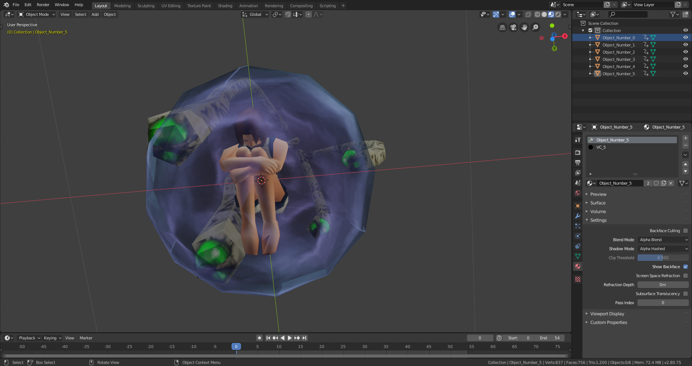Exclude Collection via its checkbox
This screenshot has width=692, height=366.
click(590, 31)
